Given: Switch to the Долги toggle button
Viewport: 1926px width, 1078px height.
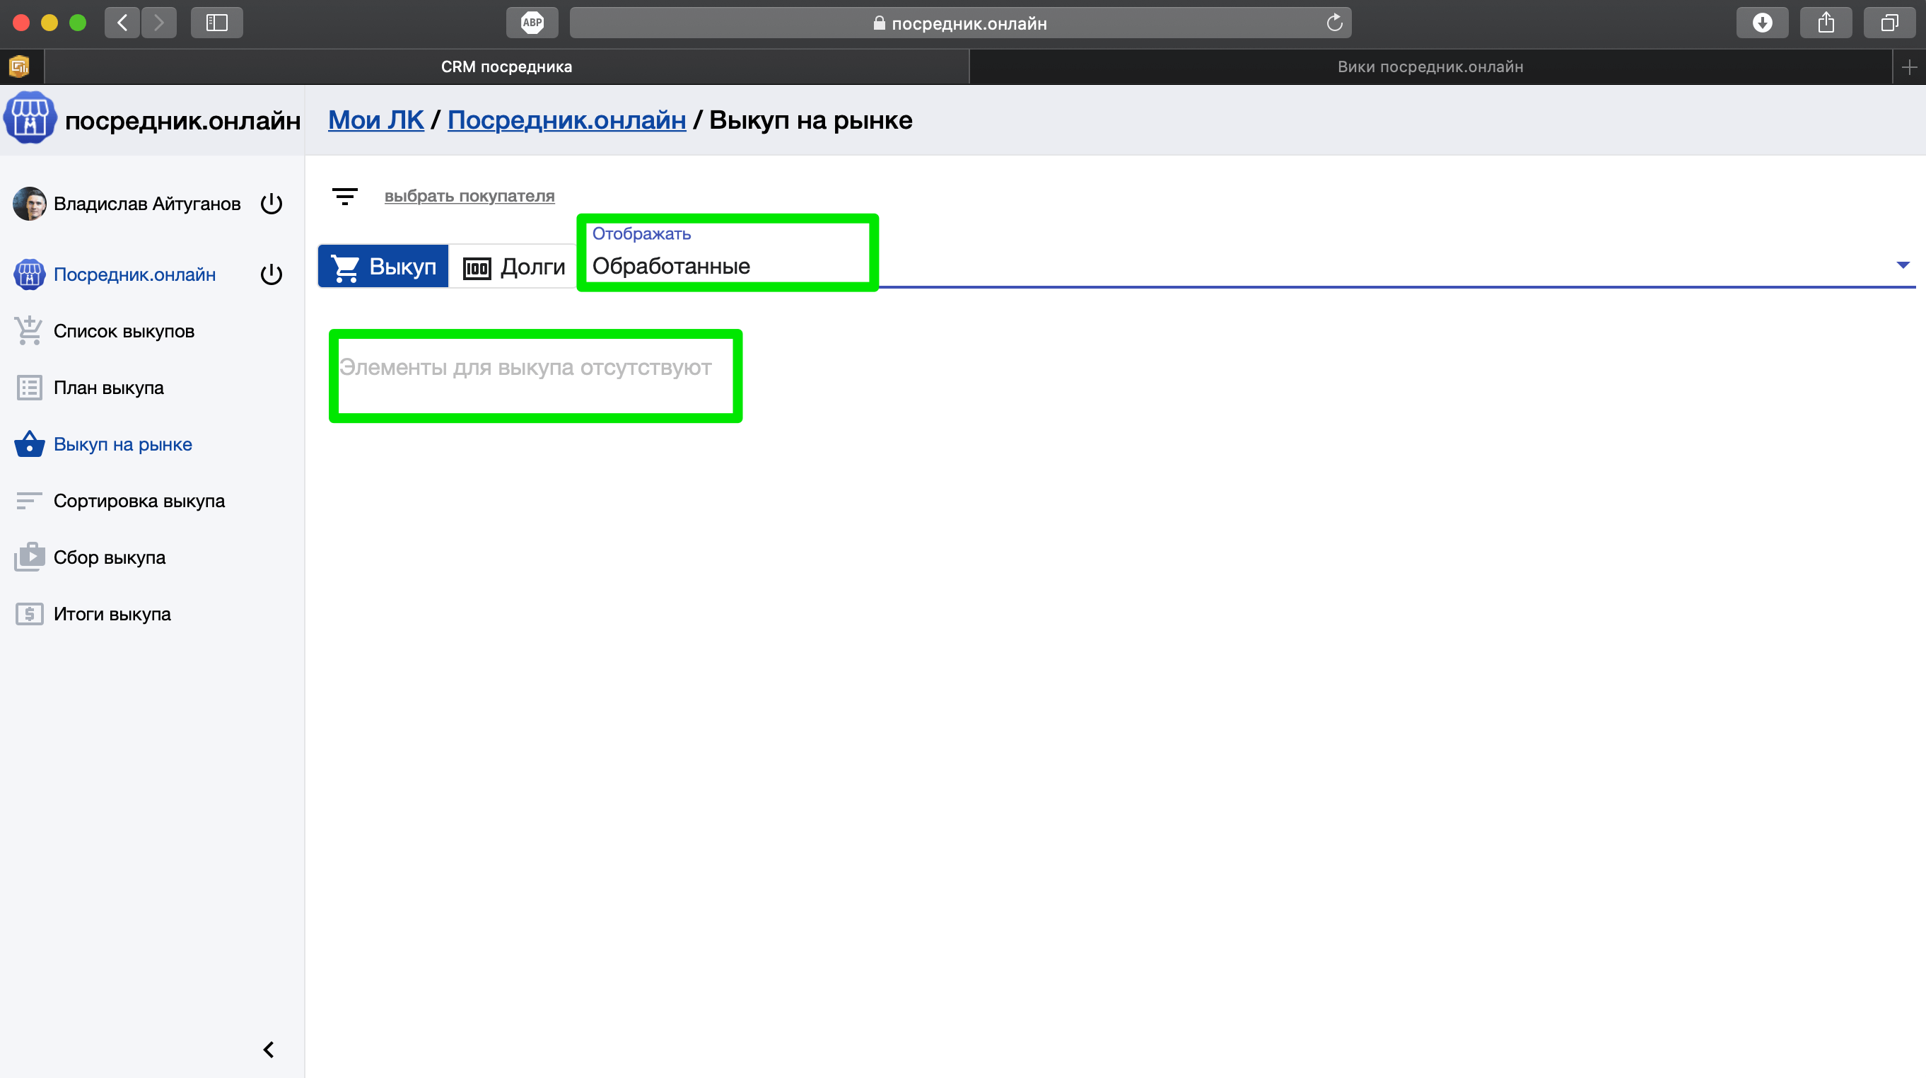Looking at the screenshot, I should (x=515, y=267).
